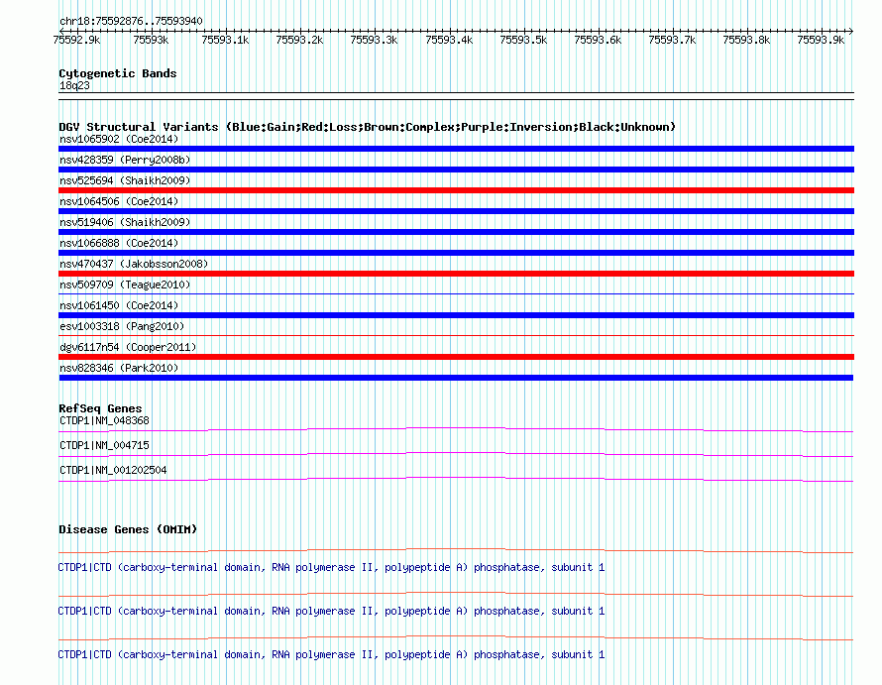The image size is (882, 685).
Task: Click the Cytogenetic Bands track title
Action: (x=118, y=73)
